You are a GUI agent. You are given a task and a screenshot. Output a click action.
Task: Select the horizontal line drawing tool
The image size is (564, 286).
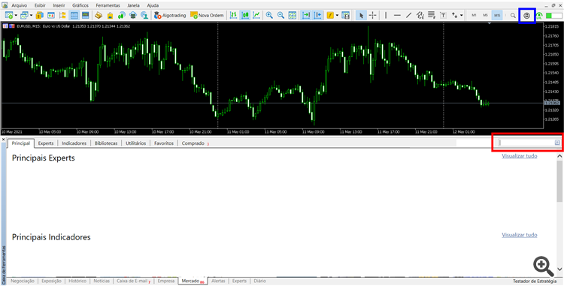point(397,16)
